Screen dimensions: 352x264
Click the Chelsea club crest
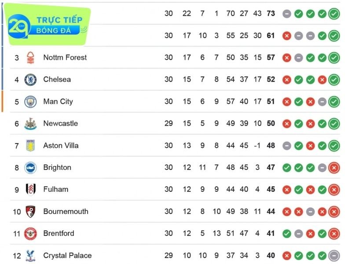point(30,80)
